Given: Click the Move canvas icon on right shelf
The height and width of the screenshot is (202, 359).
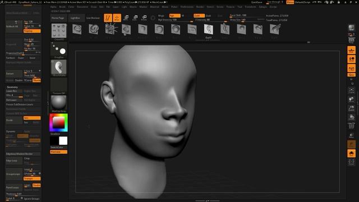Looking at the screenshot, I should 351,99.
